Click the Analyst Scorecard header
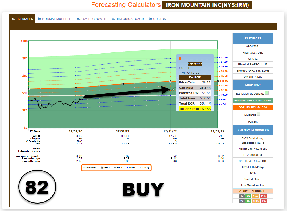This screenshot has height=211, width=287. [253, 191]
